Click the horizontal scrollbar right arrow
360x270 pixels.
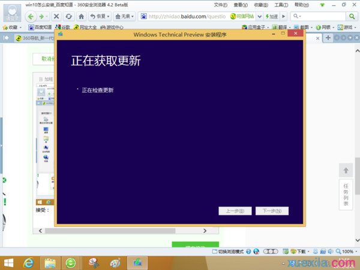pyautogui.click(x=205, y=230)
